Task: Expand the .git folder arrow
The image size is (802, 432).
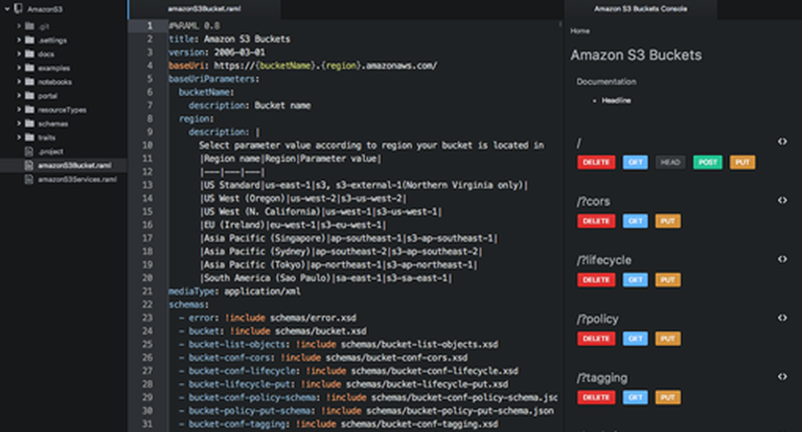Action: tap(19, 26)
